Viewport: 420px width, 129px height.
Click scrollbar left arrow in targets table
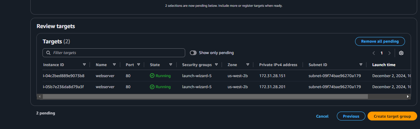pyautogui.click(x=40, y=97)
